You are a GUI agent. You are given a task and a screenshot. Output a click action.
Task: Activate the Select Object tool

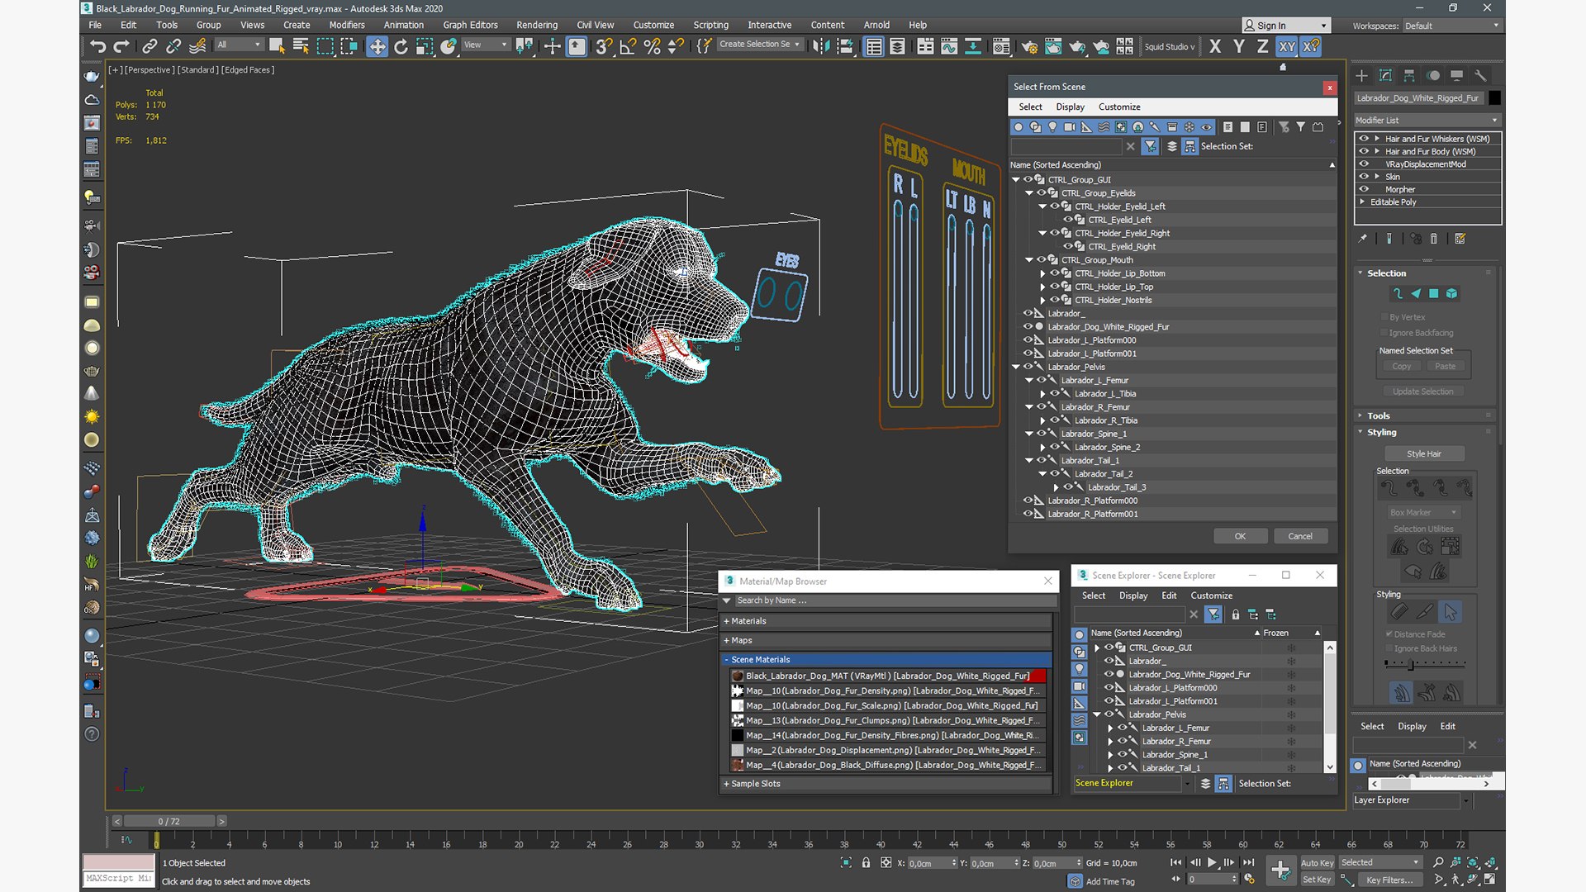coord(277,46)
